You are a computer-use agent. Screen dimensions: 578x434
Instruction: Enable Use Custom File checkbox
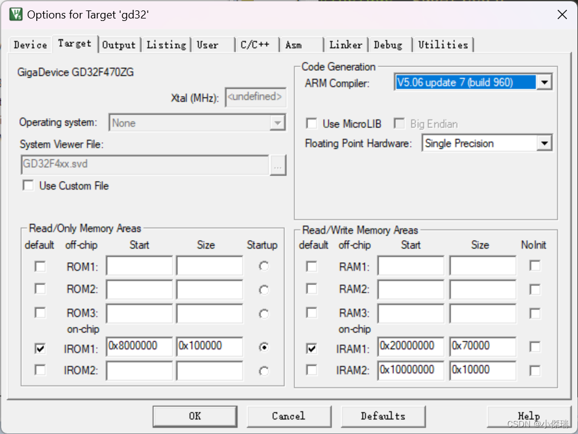pyautogui.click(x=28, y=185)
